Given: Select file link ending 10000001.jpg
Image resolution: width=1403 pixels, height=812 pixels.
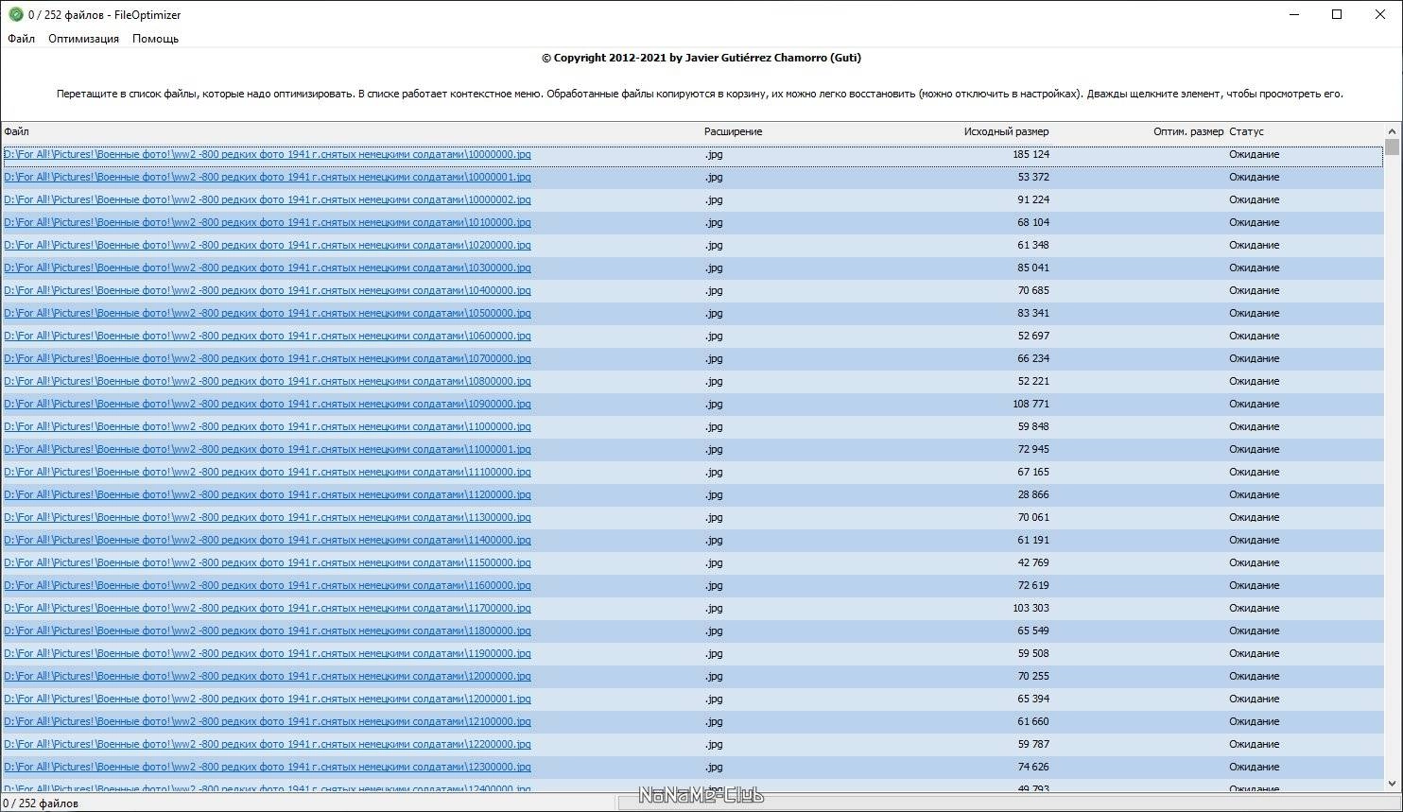Looking at the screenshot, I should [x=268, y=177].
